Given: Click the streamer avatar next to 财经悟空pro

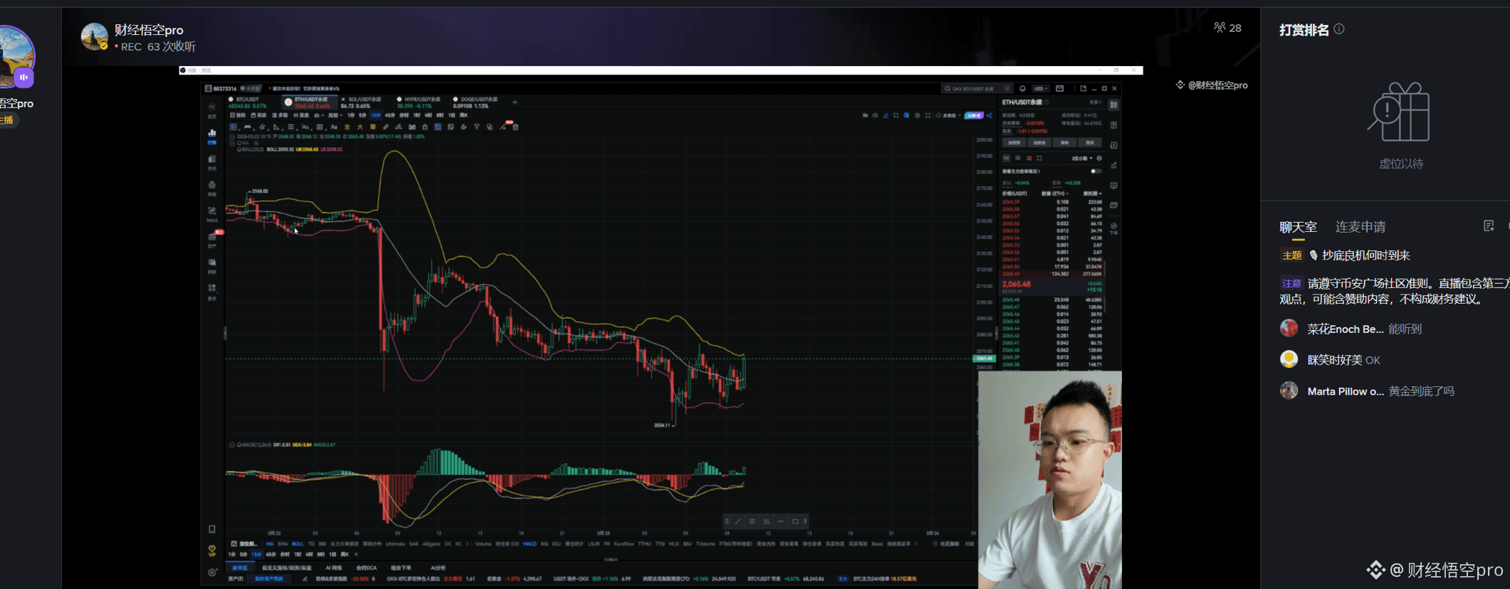Looking at the screenshot, I should pyautogui.click(x=94, y=36).
